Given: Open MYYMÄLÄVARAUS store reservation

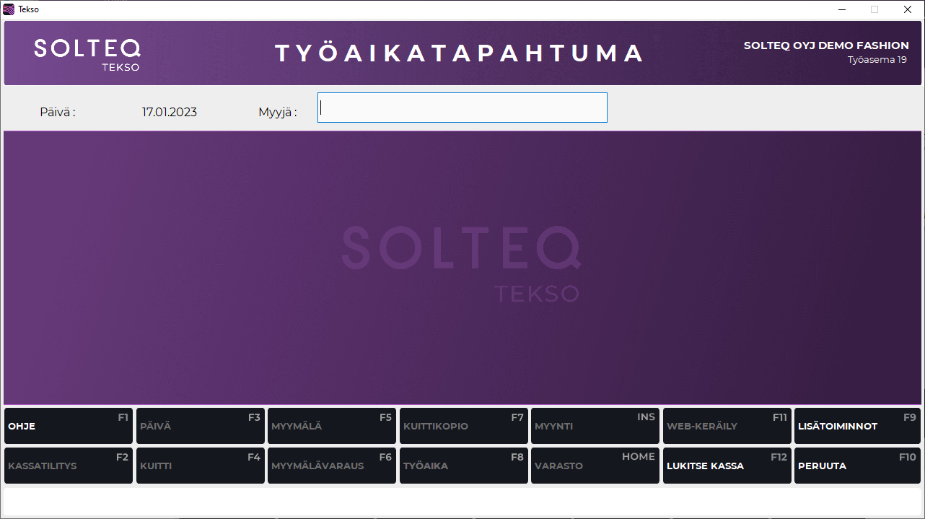Looking at the screenshot, I should pyautogui.click(x=332, y=466).
